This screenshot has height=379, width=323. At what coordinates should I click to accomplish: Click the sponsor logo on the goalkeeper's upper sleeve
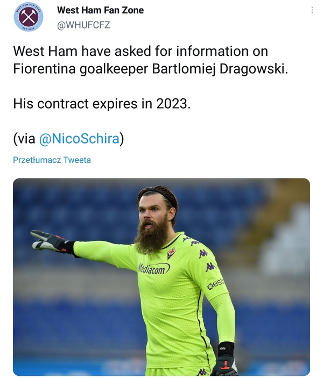tap(217, 284)
